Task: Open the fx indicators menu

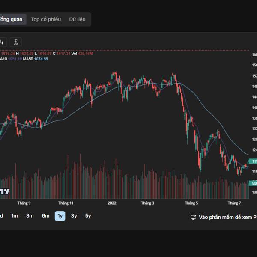Action: [16, 42]
